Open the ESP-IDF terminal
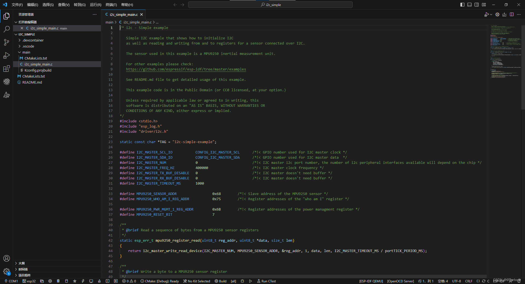 click(107, 281)
